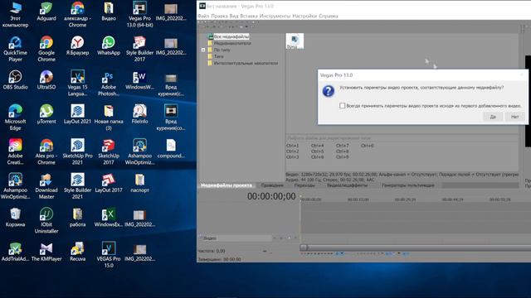Open the Vegas 15 Language desktop shortcut
Image resolution: width=531 pixels, height=298 pixels.
point(77,83)
